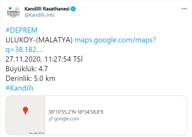
Task: Click the google.com domain in card
Action: 67,119
